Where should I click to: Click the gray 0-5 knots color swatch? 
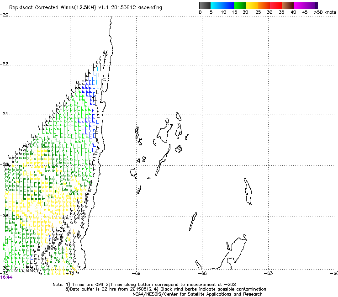(205, 5)
